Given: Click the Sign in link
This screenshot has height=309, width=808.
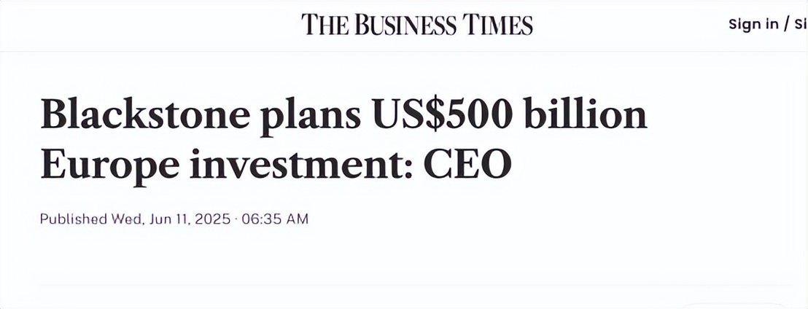Looking at the screenshot, I should coord(753,24).
